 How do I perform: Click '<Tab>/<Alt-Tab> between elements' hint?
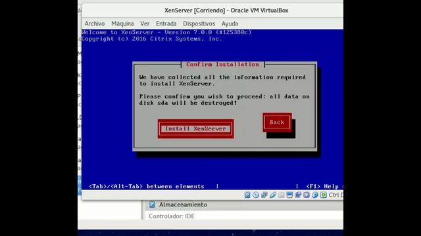click(147, 186)
